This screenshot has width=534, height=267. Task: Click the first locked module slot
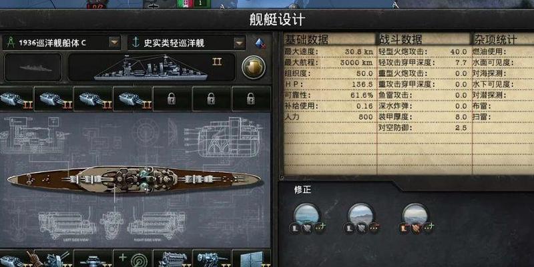click(172, 99)
